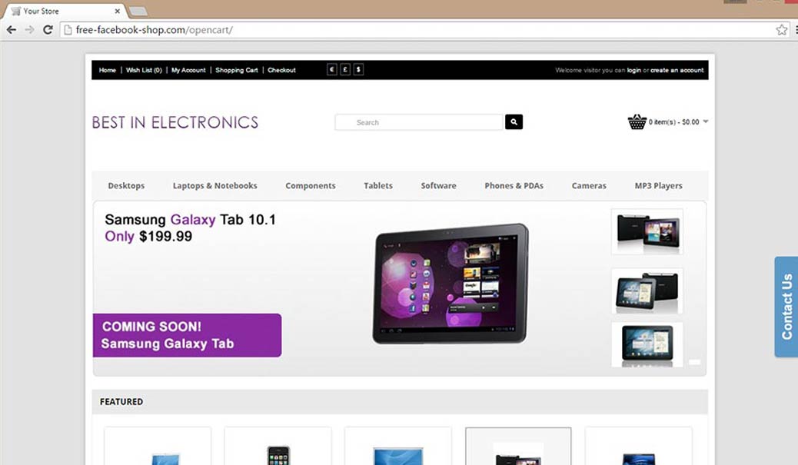Image resolution: width=798 pixels, height=465 pixels.
Task: Click the login link
Action: coord(633,70)
